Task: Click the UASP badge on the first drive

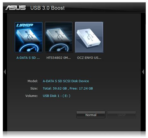Action: coord(25,25)
